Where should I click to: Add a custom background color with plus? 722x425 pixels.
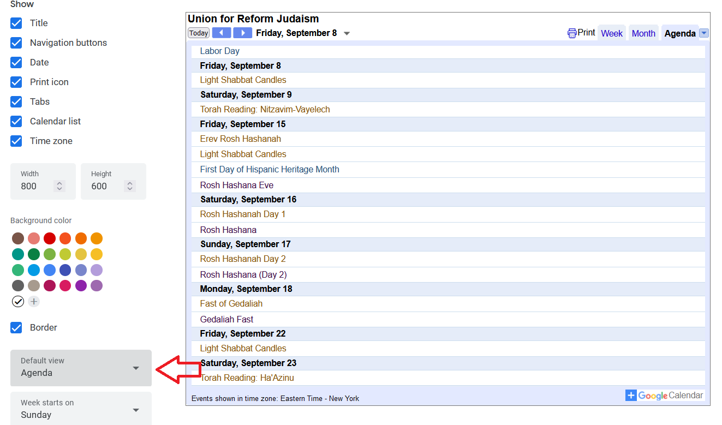point(34,301)
